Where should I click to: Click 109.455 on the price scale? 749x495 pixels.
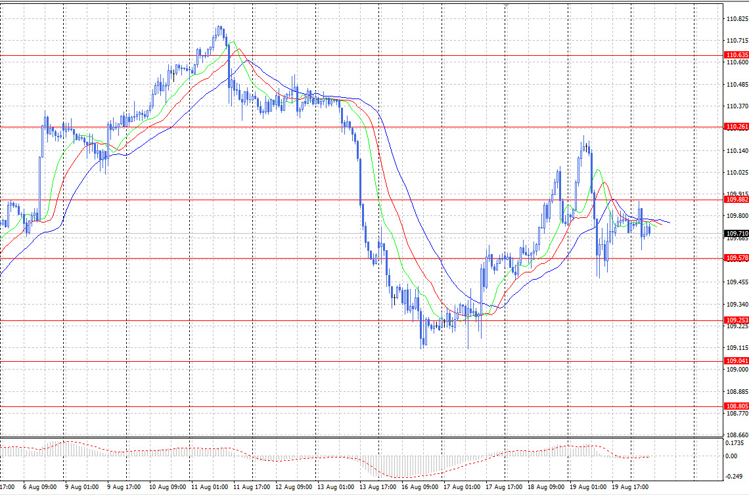[x=737, y=282]
